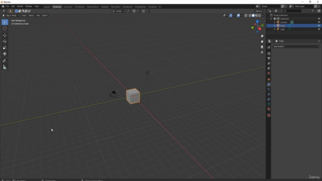Click the outliner search field

pos(292,11)
